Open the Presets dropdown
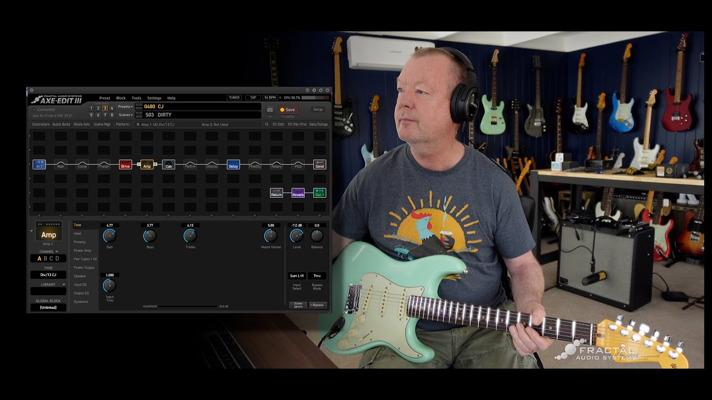712x400 pixels. click(125, 106)
